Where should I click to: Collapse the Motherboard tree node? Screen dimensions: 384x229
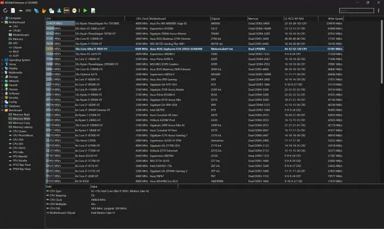coord(2,22)
